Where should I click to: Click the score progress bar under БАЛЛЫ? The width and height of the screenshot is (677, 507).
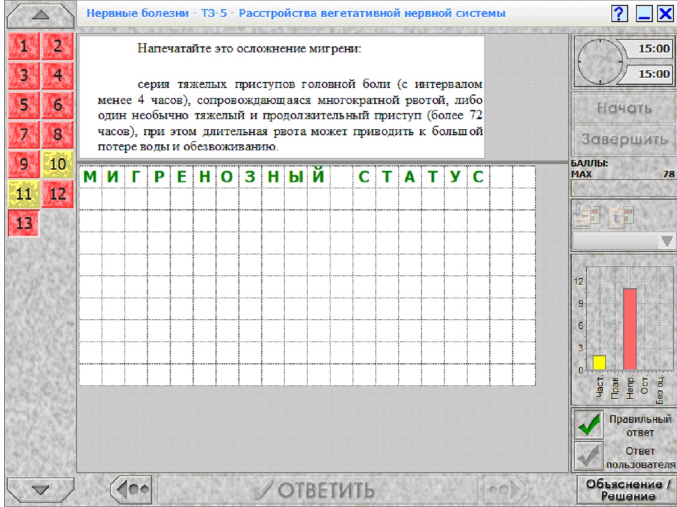click(x=623, y=188)
